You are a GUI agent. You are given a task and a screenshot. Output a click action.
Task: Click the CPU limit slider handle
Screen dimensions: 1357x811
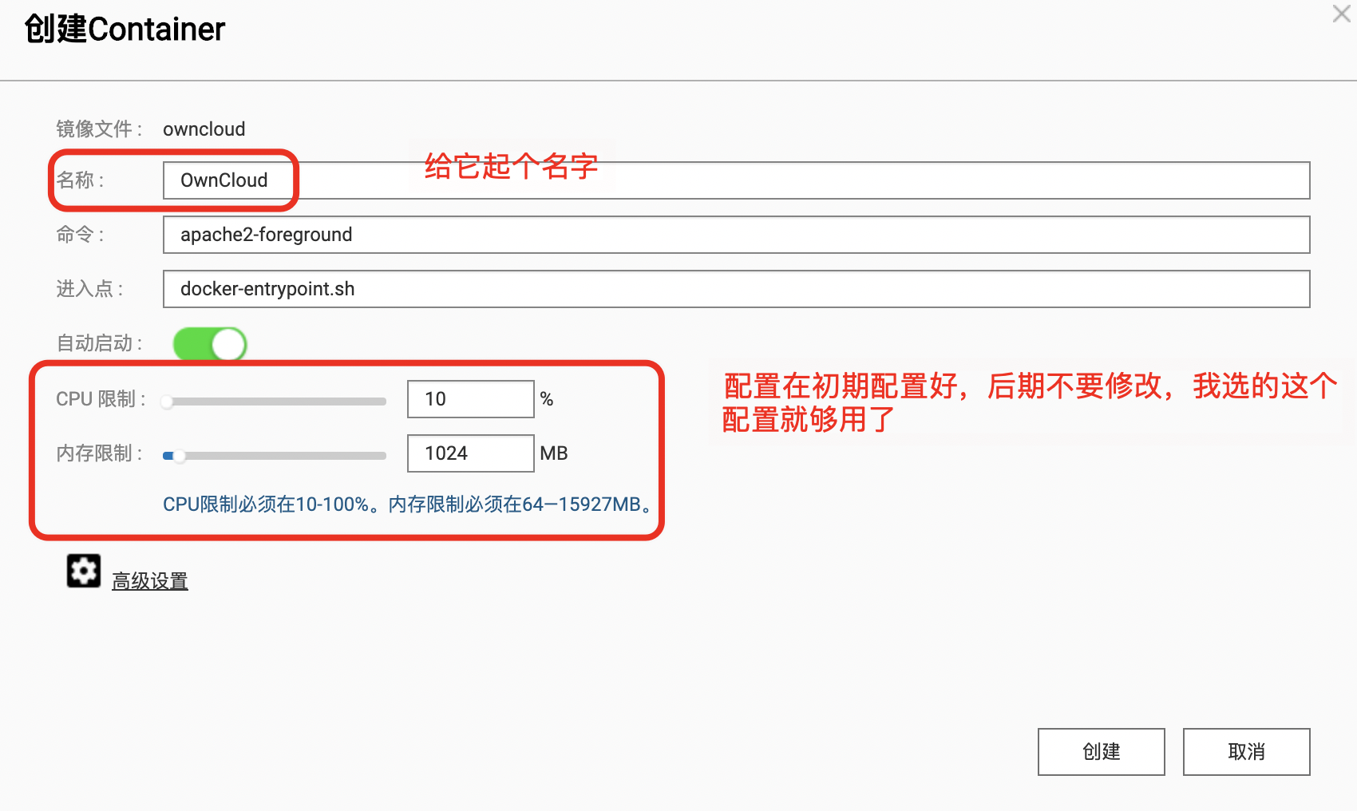coord(167,402)
